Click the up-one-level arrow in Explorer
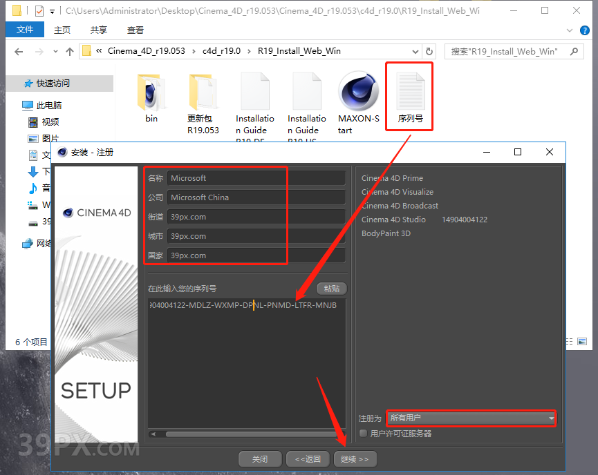This screenshot has height=475, width=598. [x=69, y=52]
